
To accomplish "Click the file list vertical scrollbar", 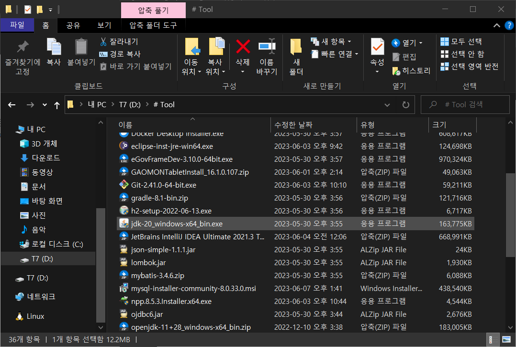I will pos(510,215).
